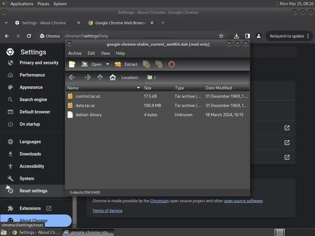
Task: Open the Chrome downloads icon
Action: click(x=237, y=36)
